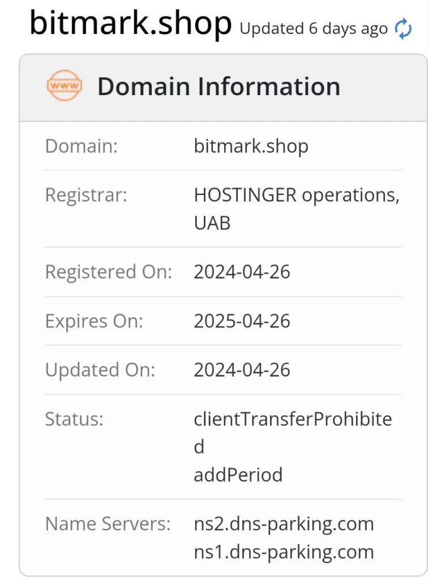This screenshot has width=428, height=580.
Task: Click the HOSTINGER operations, UAB registrar value
Action: click(x=297, y=208)
